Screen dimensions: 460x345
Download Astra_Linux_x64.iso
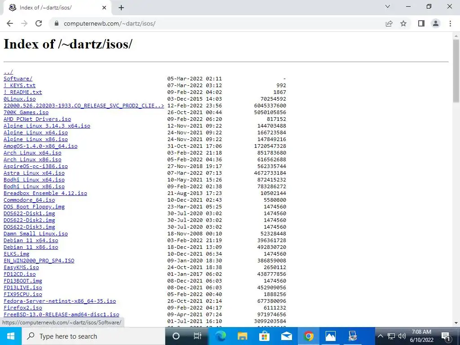point(34,173)
